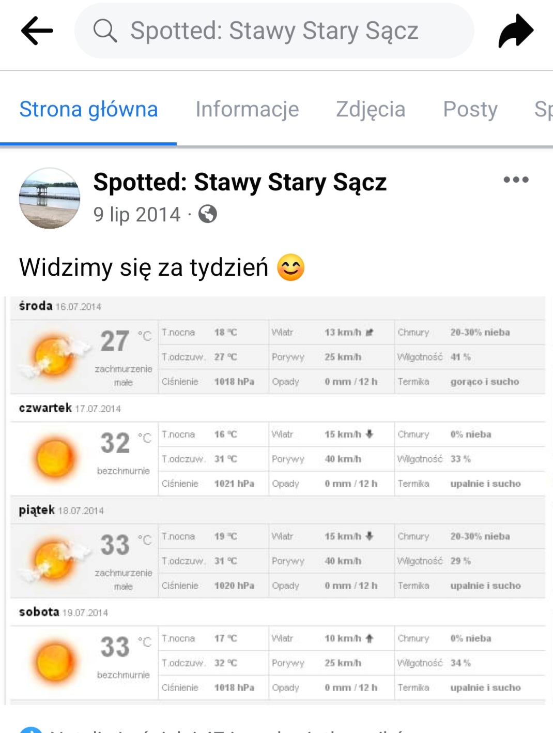Tap the back arrow

point(37,31)
